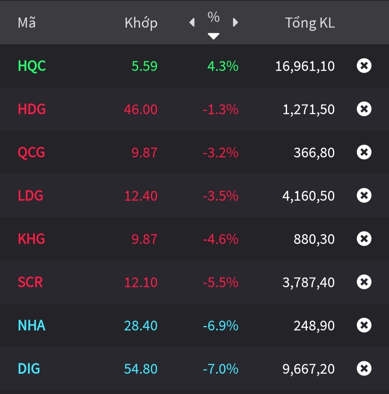The image size is (389, 394).
Task: Click HDG matched price 46.00
Action: tap(140, 109)
